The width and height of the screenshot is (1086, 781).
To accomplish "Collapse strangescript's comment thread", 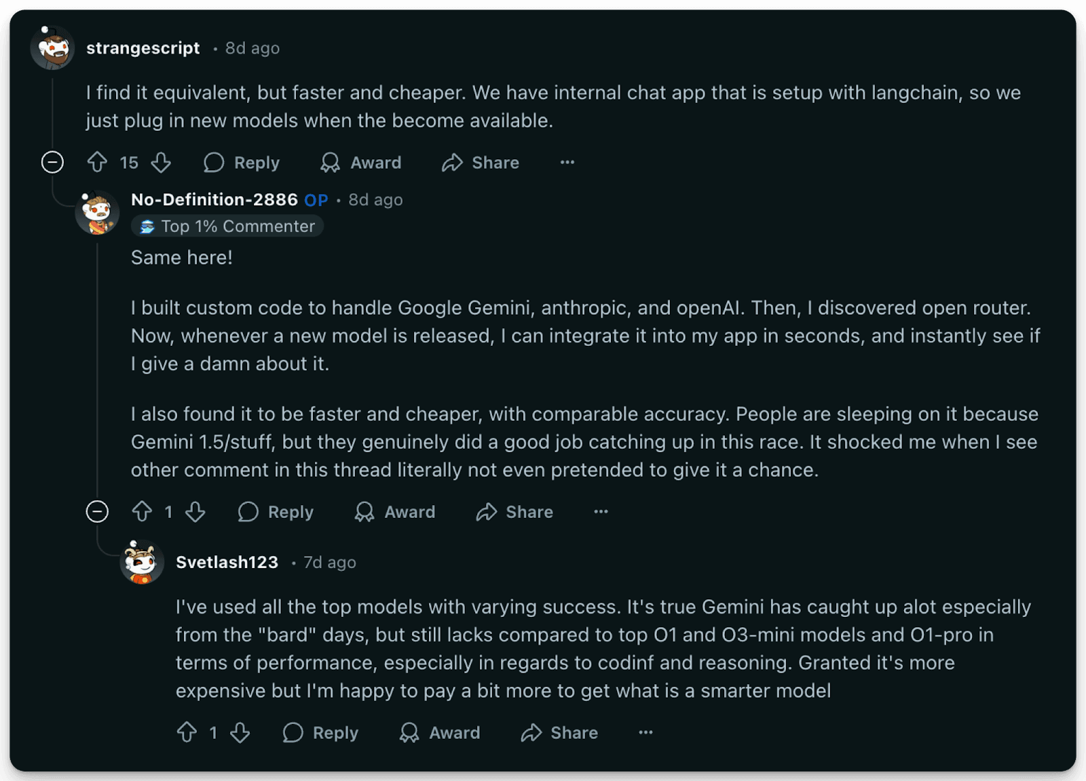I will (52, 163).
